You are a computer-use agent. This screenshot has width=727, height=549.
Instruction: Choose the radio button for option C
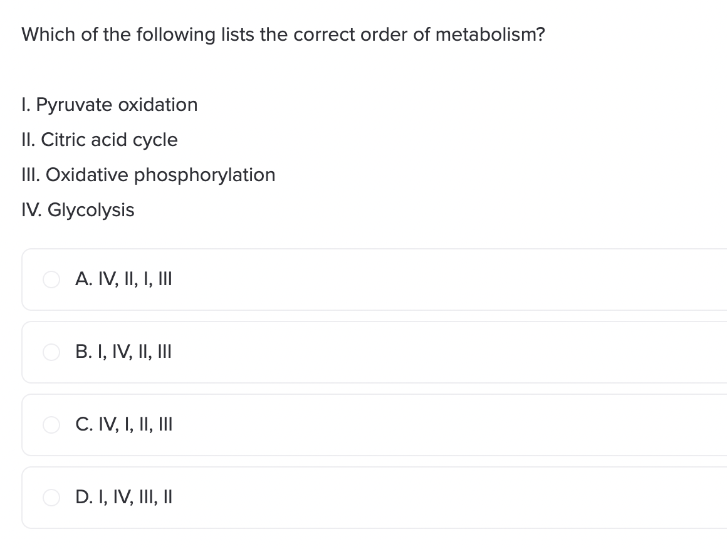[51, 425]
